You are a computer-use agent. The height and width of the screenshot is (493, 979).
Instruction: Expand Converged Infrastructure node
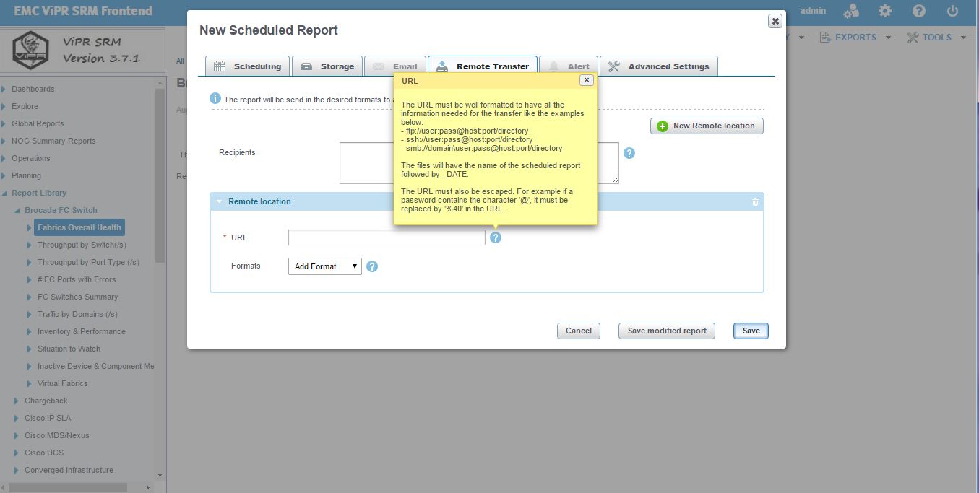17,470
